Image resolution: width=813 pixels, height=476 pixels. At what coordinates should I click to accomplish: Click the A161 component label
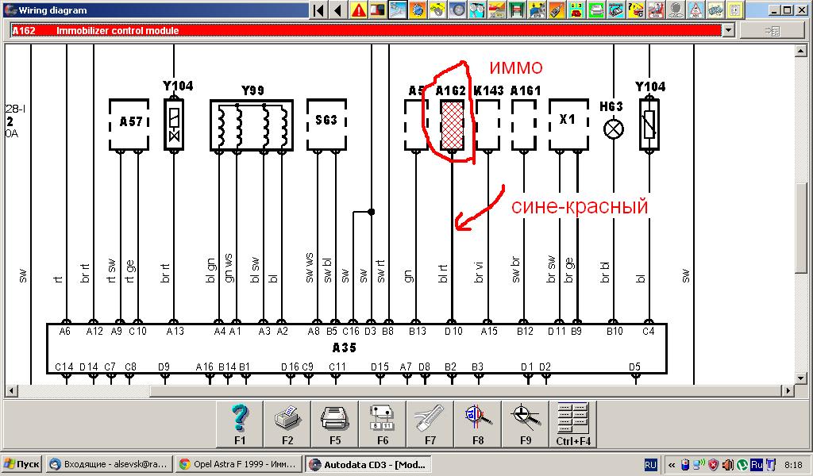point(526,90)
